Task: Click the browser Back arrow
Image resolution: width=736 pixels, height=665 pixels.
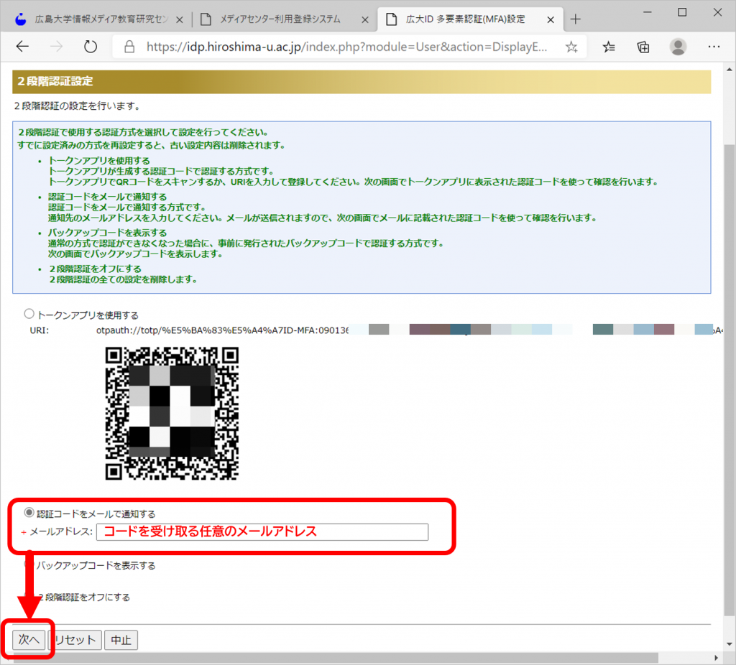Action: click(22, 47)
